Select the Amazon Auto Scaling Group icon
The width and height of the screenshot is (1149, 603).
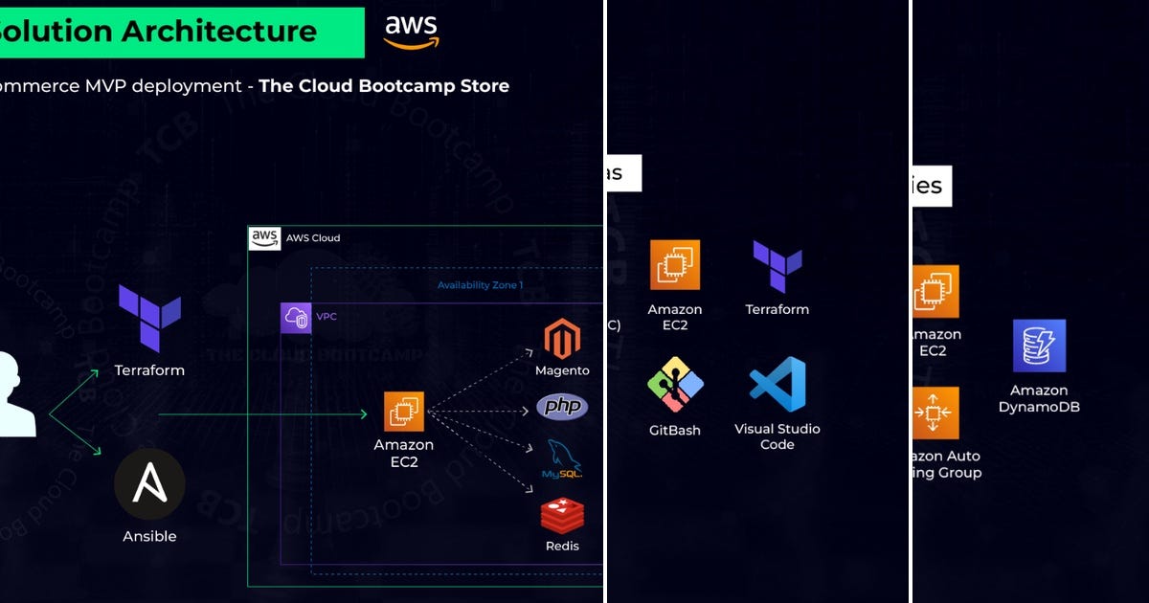pos(937,413)
